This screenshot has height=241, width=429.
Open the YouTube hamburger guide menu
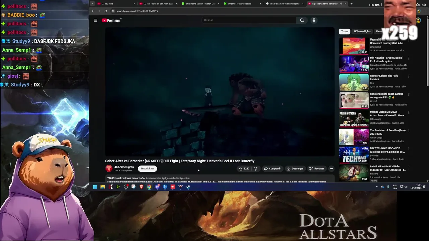coord(95,20)
